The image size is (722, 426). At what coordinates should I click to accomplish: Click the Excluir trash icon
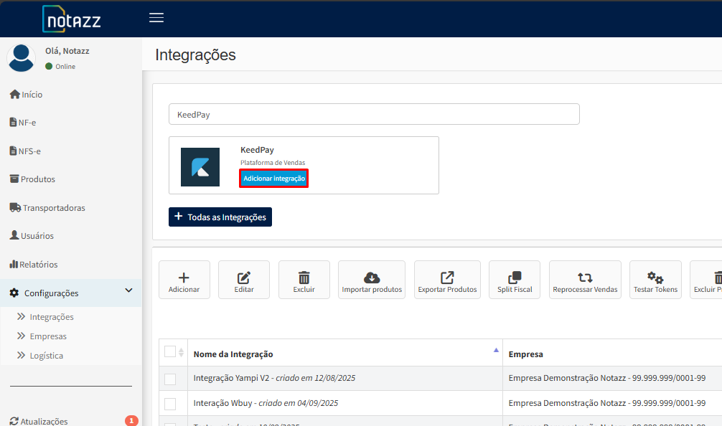(304, 278)
